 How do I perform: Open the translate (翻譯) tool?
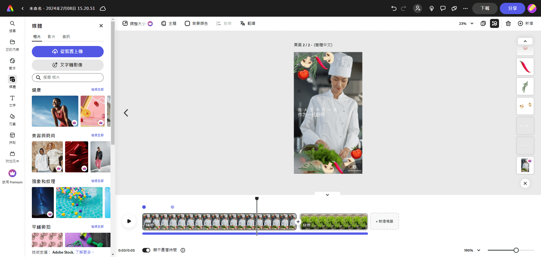(248, 23)
